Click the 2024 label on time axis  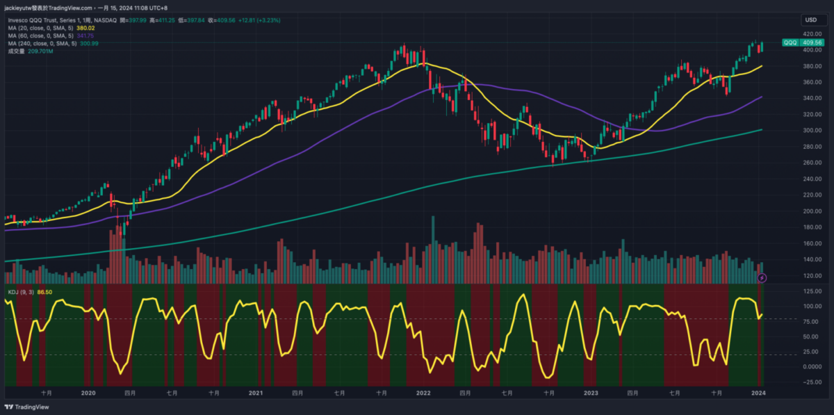(758, 393)
